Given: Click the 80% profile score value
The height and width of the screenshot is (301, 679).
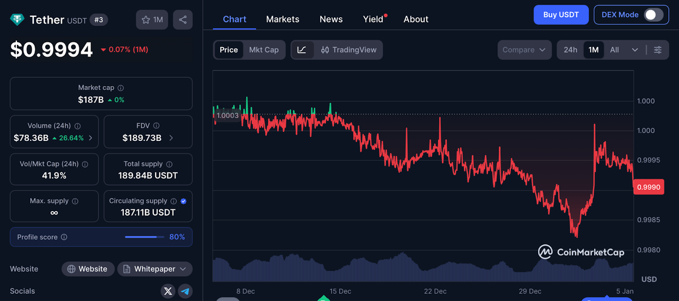Looking at the screenshot, I should 177,237.
